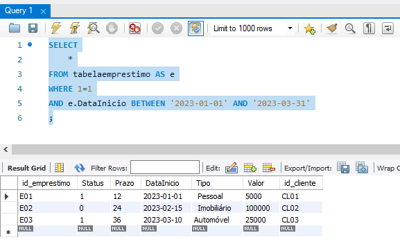Sort by DataInicio column header

pos(166,183)
